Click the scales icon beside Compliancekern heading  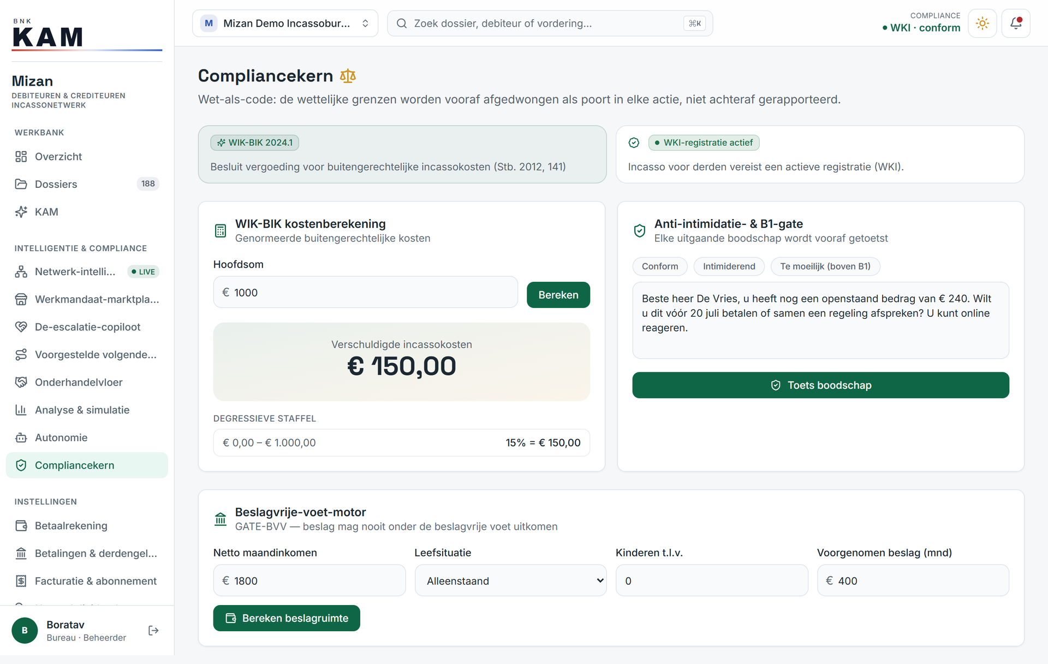pyautogui.click(x=348, y=76)
